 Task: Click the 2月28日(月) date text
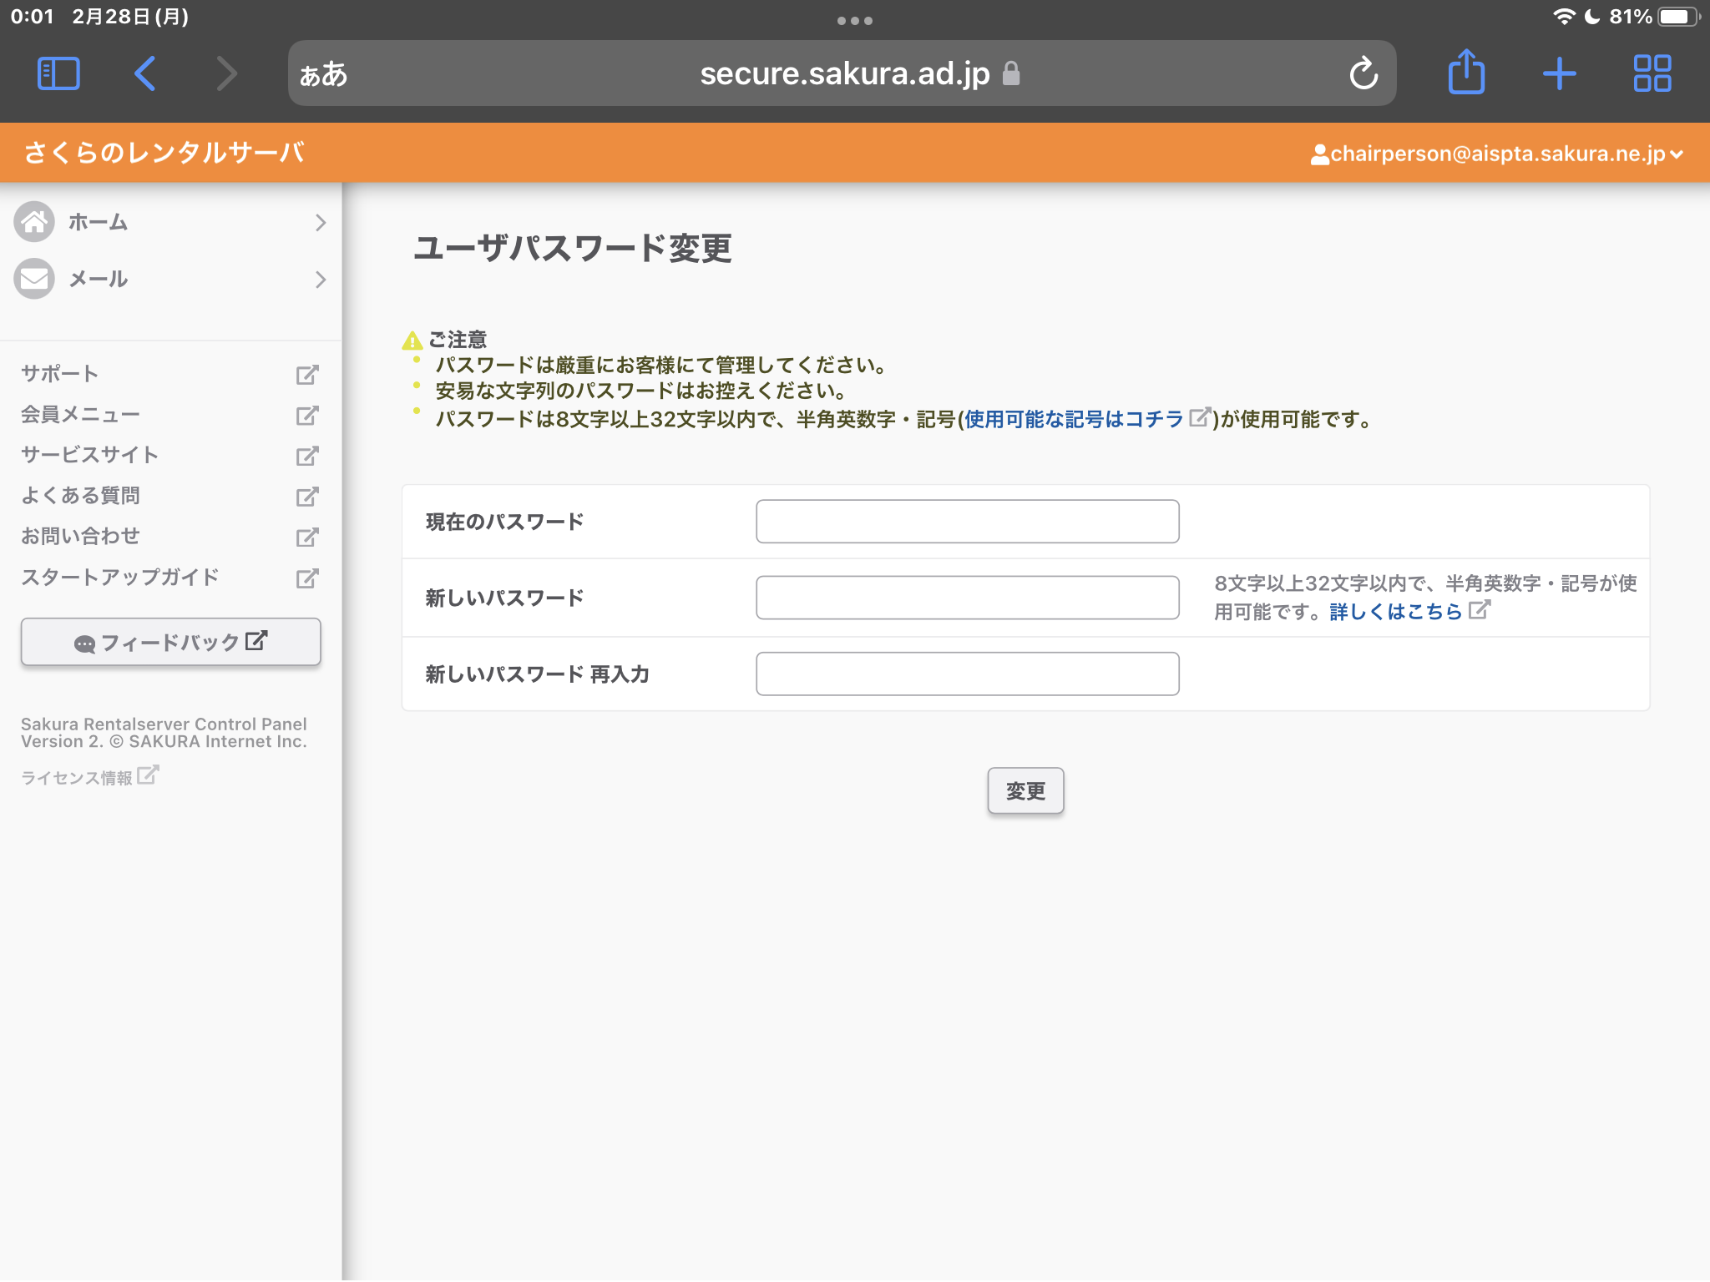pos(130,17)
